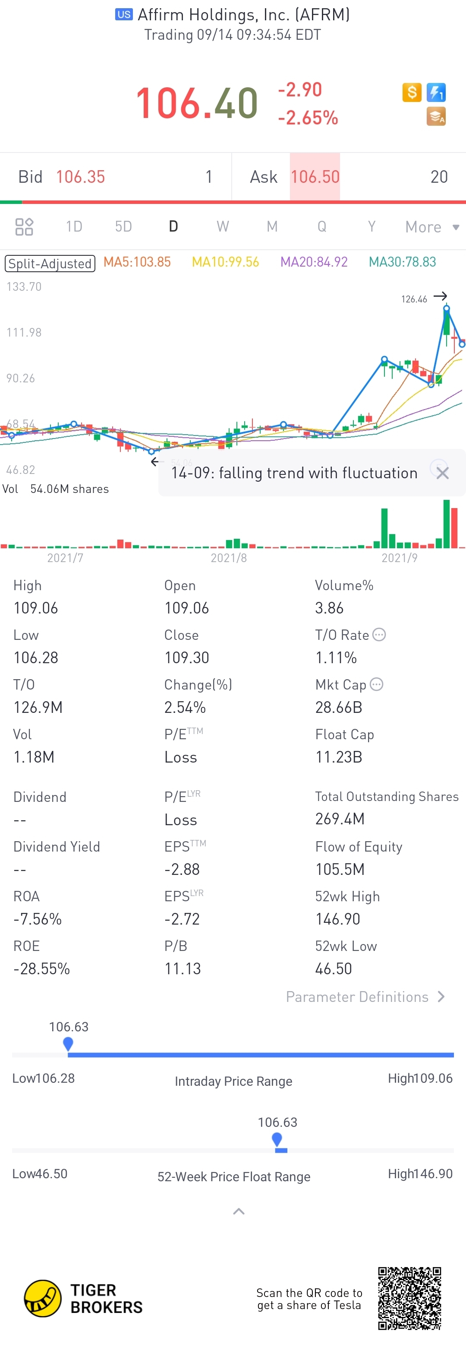
Task: Tap the Intraday Price Range slider marker
Action: [x=68, y=1043]
